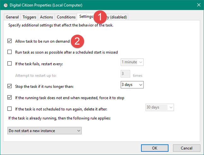
Task: Open the History (disabled) tab
Action: tap(117, 17)
